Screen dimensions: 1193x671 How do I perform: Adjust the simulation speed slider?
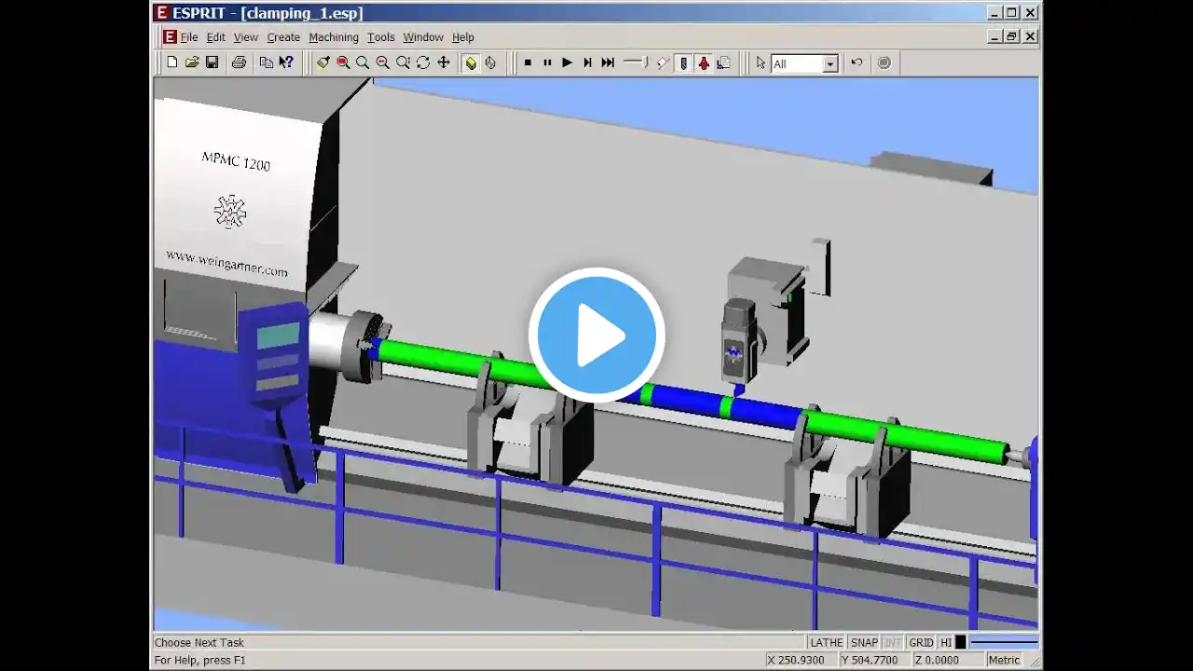click(636, 62)
